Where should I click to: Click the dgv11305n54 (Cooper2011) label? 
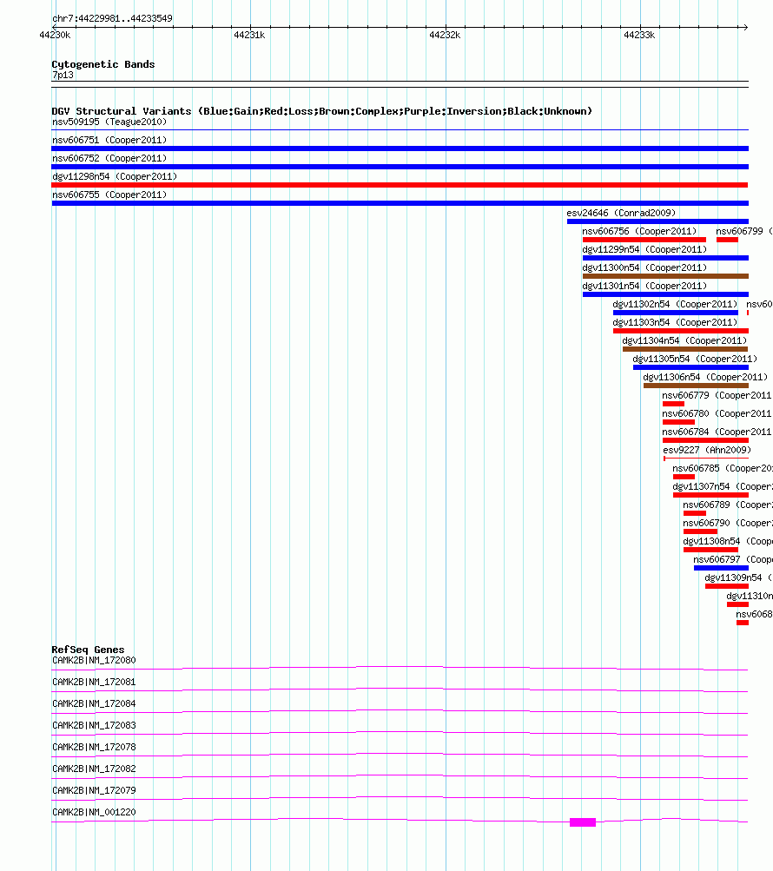click(x=695, y=360)
